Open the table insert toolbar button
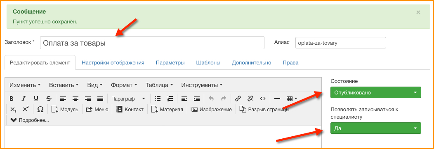This screenshot has height=149, width=434. tap(292, 99)
